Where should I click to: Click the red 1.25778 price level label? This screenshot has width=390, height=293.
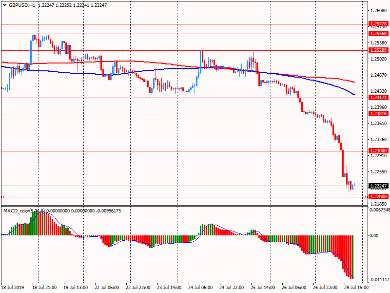point(378,24)
